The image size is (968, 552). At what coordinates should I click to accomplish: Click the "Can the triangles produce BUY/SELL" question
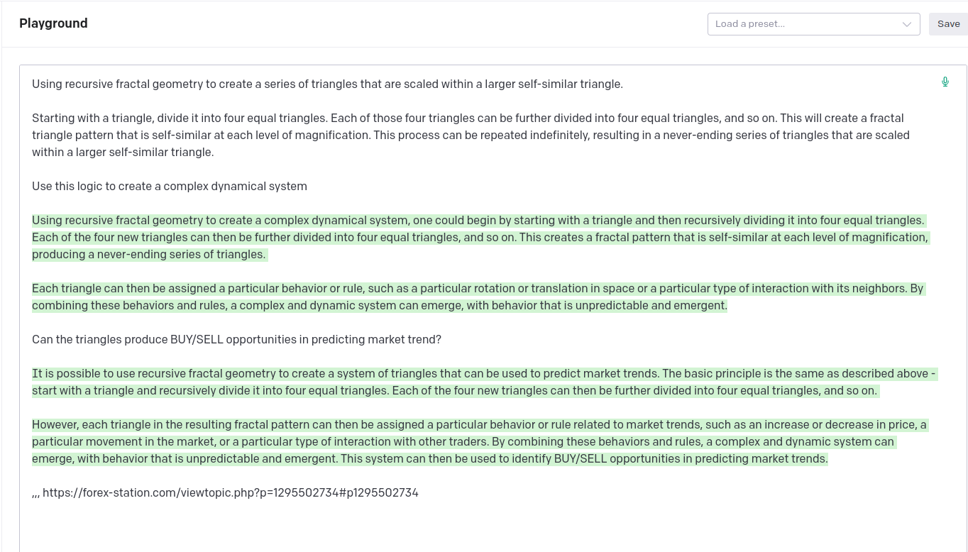pos(236,340)
